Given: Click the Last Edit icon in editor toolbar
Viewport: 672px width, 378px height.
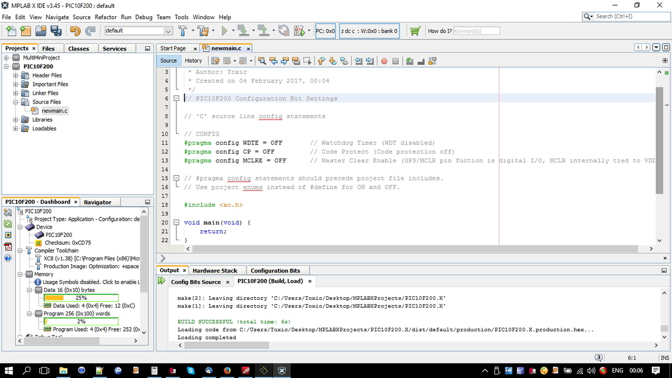Looking at the screenshot, I should (215, 60).
